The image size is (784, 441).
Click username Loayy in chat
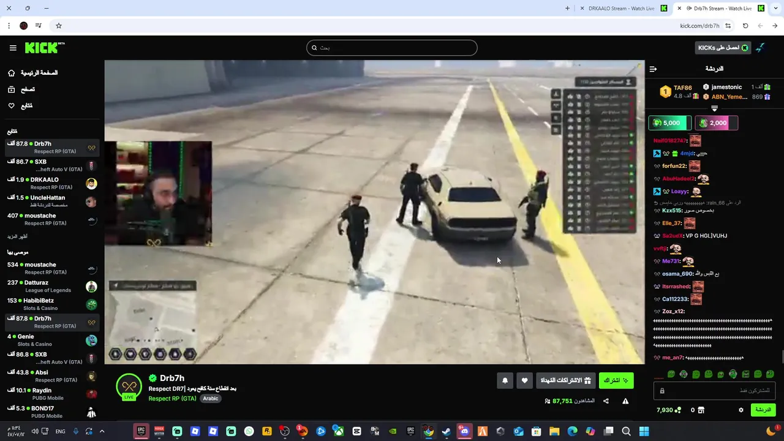(x=680, y=192)
